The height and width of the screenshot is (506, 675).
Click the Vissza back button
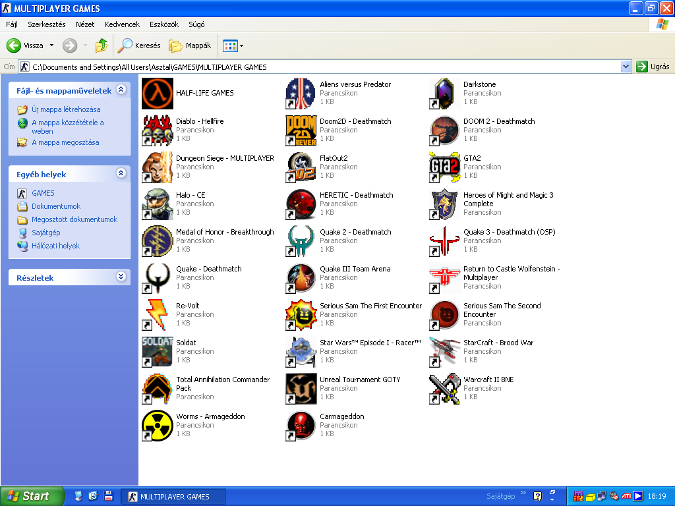pos(25,45)
